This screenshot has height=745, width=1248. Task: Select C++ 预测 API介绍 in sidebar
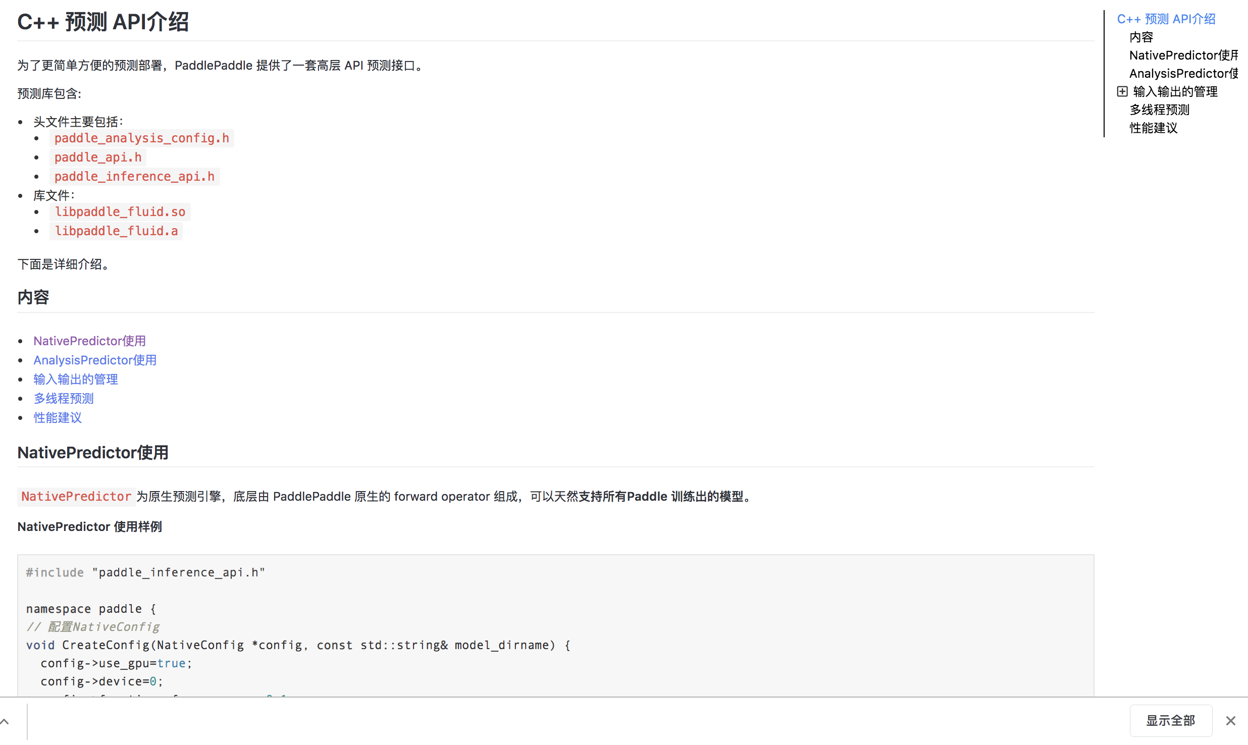[1166, 19]
